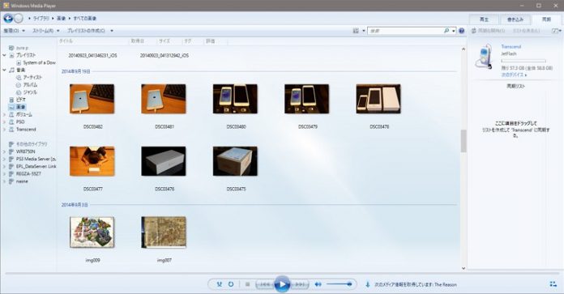This screenshot has width=564, height=294.
Task: Select 画像 (Pictures) in the tree
Action: click(x=17, y=107)
